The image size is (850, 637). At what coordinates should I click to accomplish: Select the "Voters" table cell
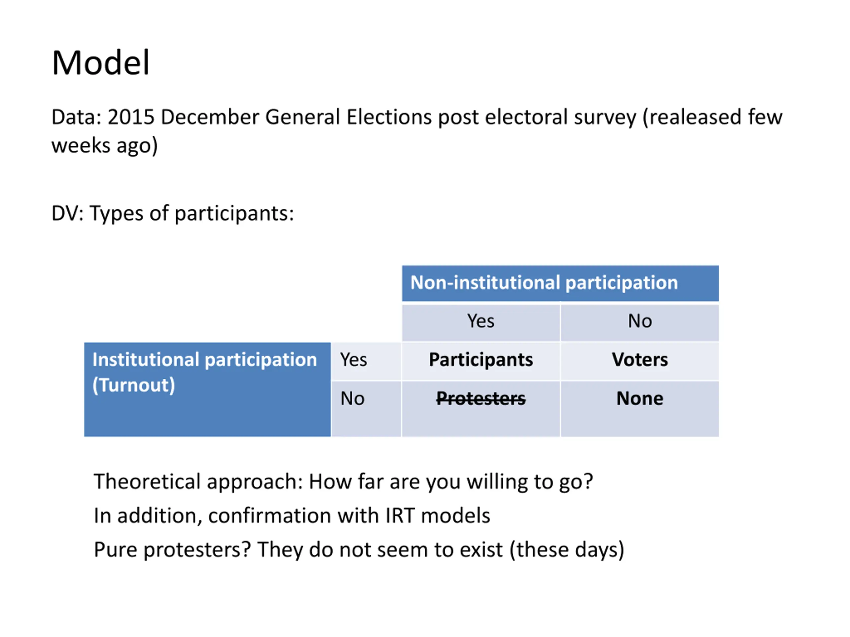[640, 361]
